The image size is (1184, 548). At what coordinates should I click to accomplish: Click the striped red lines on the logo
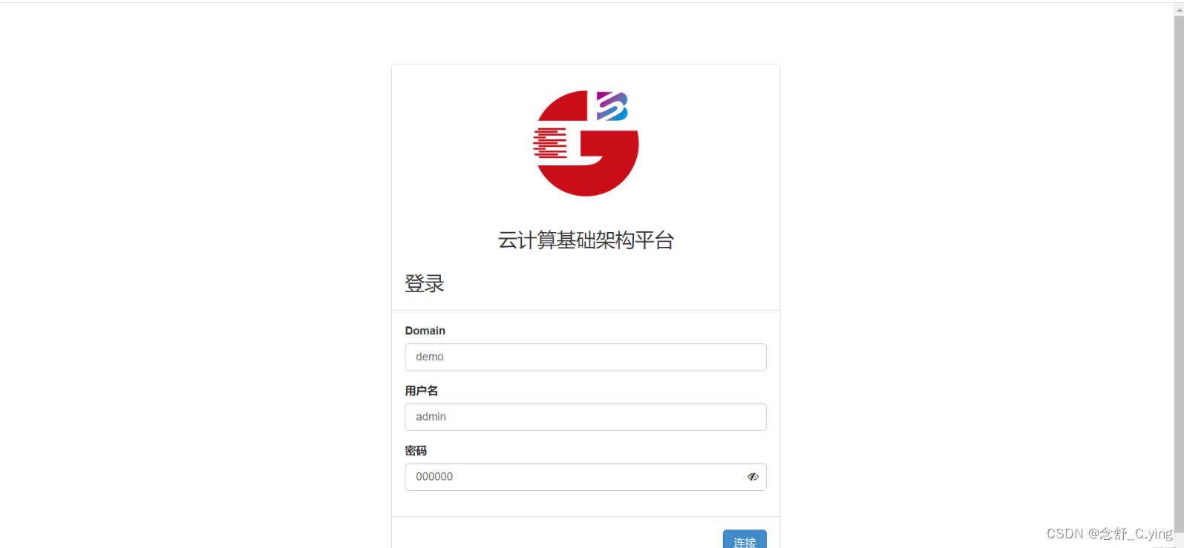[x=550, y=143]
